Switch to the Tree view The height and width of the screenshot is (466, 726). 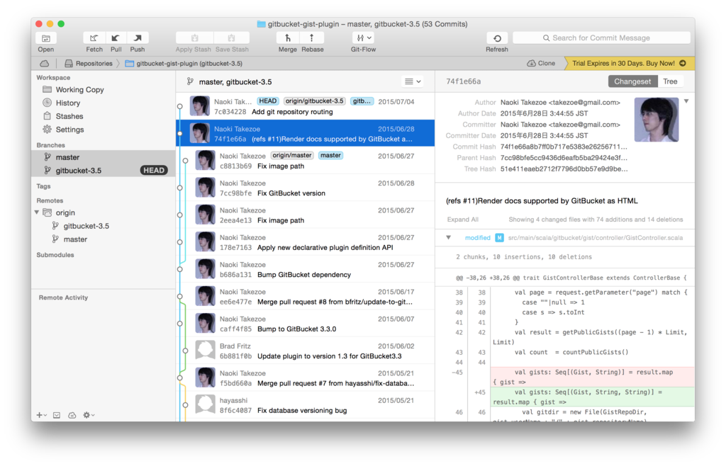670,81
